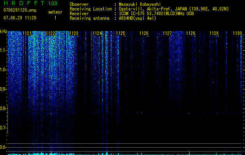245x155 pixels.
Task: Click the yellow meteor marker in power graph
Action: point(51,153)
